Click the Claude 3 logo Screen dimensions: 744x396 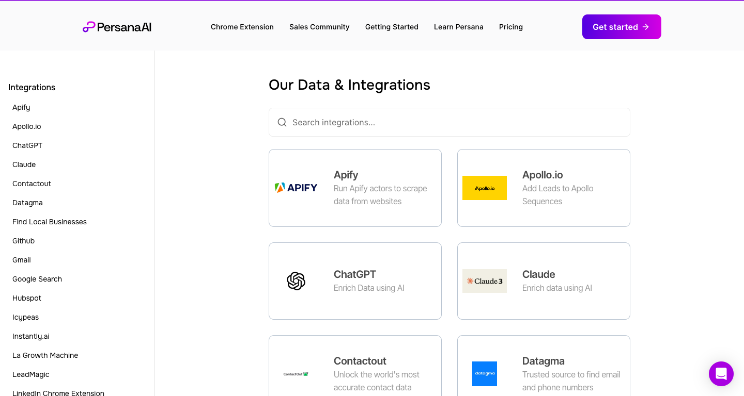(485, 281)
